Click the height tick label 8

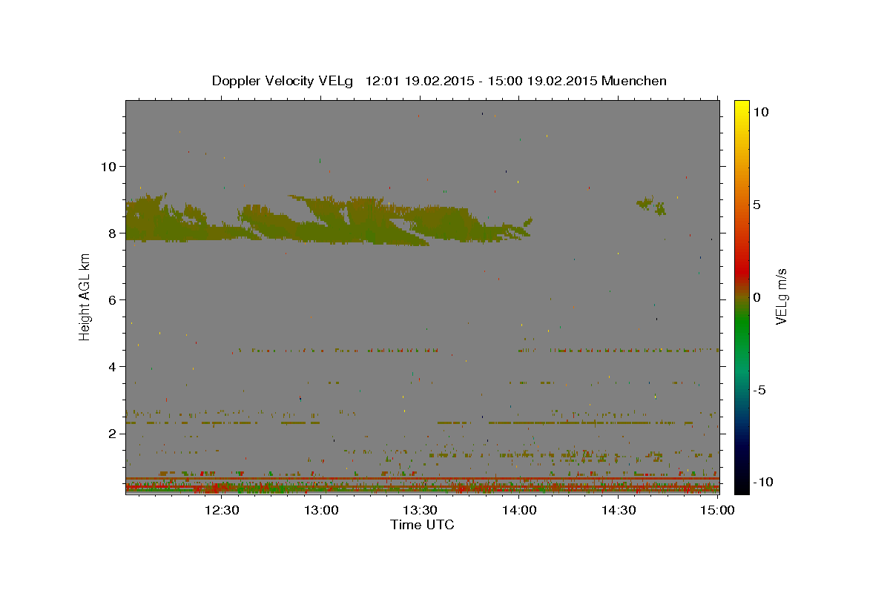112,233
